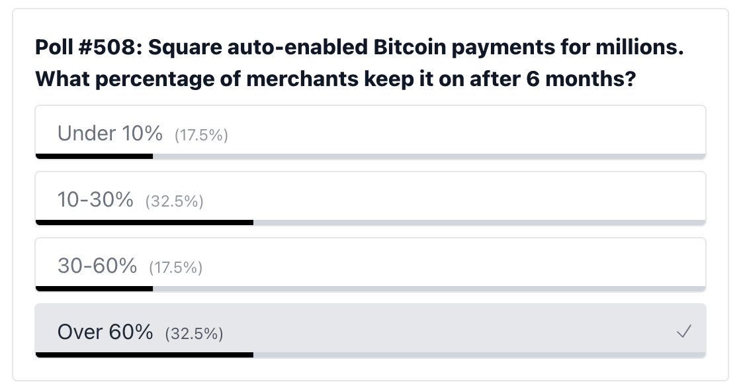The width and height of the screenshot is (741, 392).
Task: Click the Over 60% answer text
Action: pos(105,332)
